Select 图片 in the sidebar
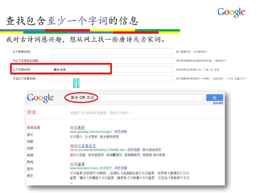The width and height of the screenshot is (257, 193). tap(30, 135)
